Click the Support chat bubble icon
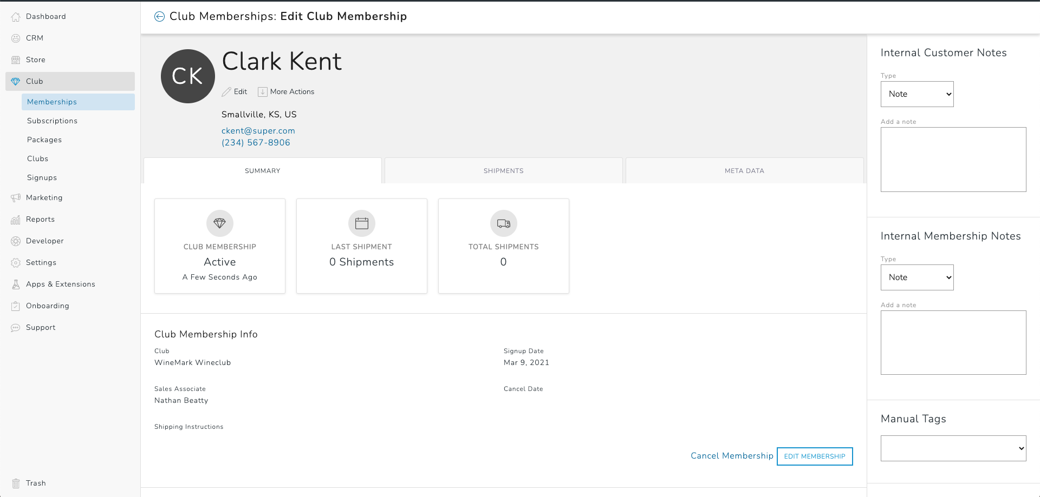Screen dimensions: 1040x497 16,328
